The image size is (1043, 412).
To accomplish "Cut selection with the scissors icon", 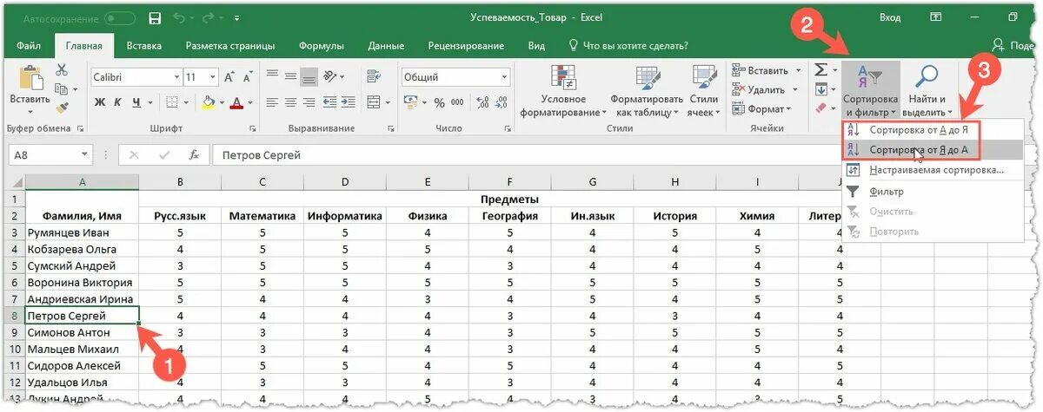I will click(x=62, y=70).
